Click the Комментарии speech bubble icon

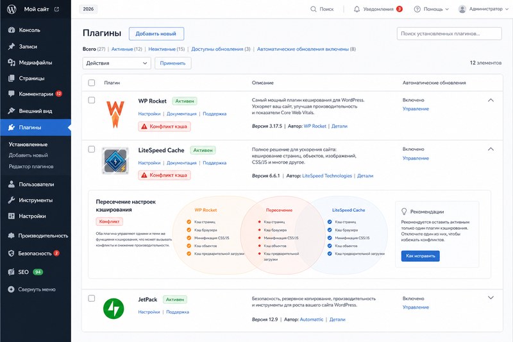pos(12,94)
